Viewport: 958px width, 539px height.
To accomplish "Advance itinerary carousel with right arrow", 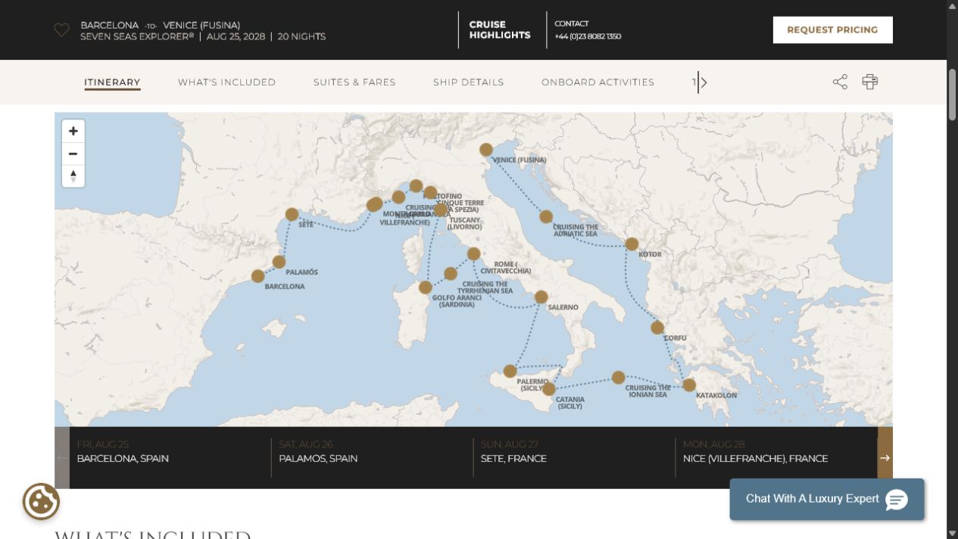I will (x=885, y=458).
